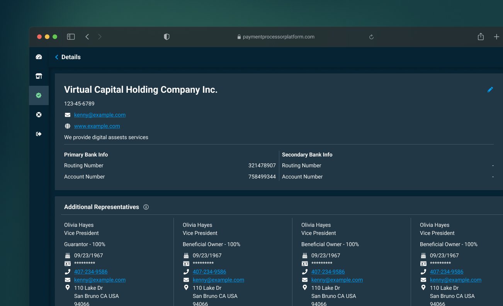Viewport: 503px width, 306px height.
Task: Click the tax ID 123-45-6789
Action: click(79, 104)
